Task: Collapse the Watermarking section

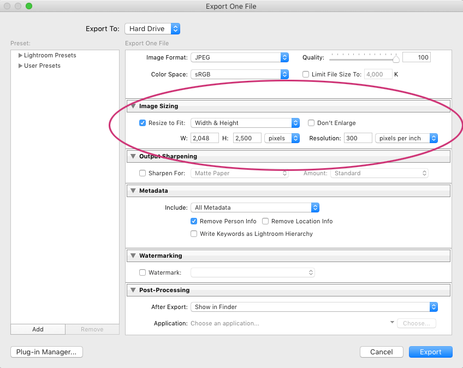Action: (133, 256)
